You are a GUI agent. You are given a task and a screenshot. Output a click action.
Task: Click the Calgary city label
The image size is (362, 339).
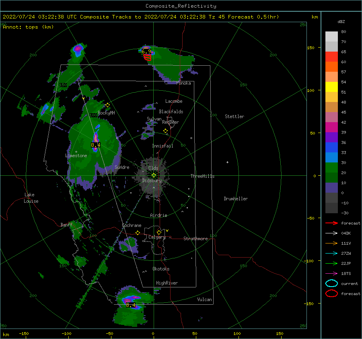click(157, 237)
